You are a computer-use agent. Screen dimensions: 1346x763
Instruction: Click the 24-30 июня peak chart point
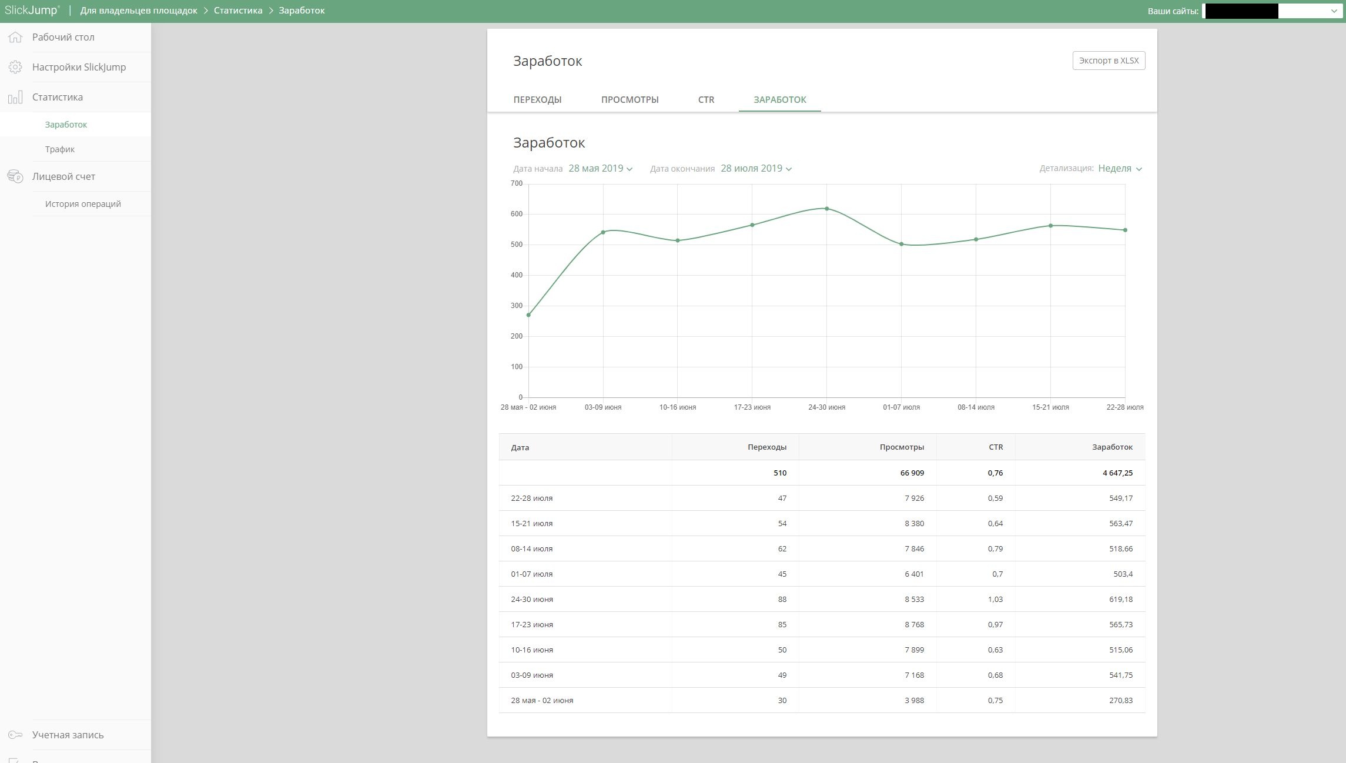point(826,209)
